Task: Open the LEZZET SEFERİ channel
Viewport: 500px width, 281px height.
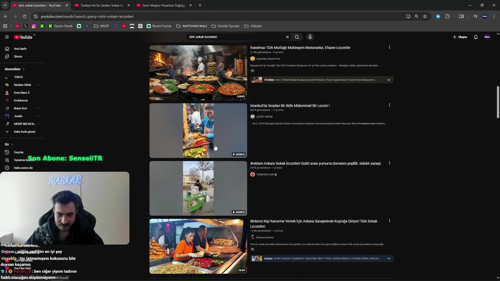Action: pyautogui.click(x=264, y=117)
